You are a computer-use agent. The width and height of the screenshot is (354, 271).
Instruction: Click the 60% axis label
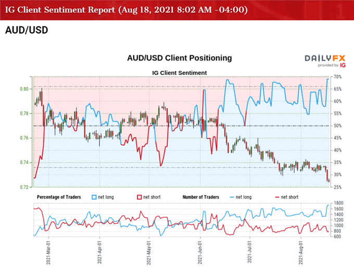(x=337, y=101)
